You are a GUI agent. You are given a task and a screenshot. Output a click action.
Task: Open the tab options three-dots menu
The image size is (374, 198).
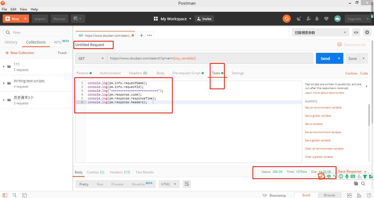(x=149, y=35)
